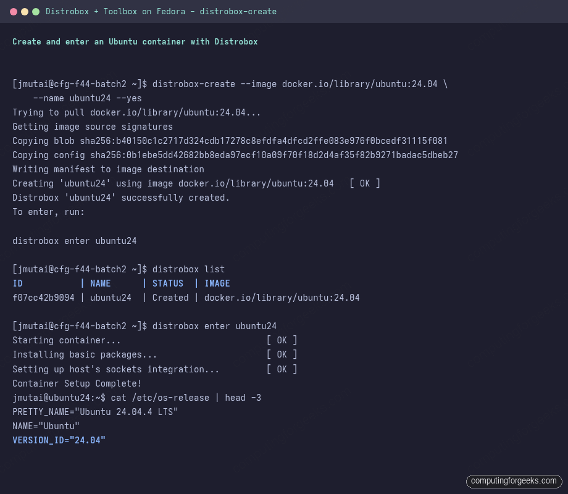Click "Setting up host's sockets integration..."
The height and width of the screenshot is (494, 568).
pos(115,369)
